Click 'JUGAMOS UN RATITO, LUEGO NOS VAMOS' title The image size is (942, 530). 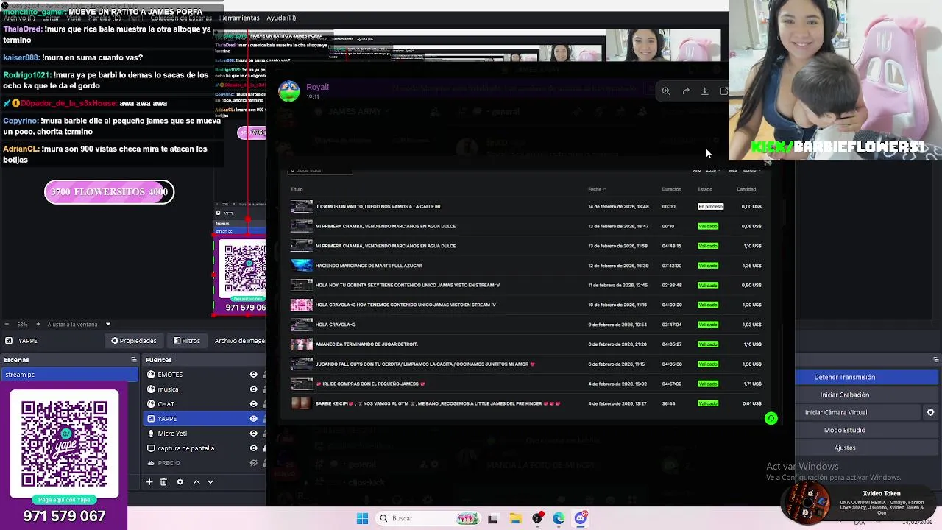[378, 207]
